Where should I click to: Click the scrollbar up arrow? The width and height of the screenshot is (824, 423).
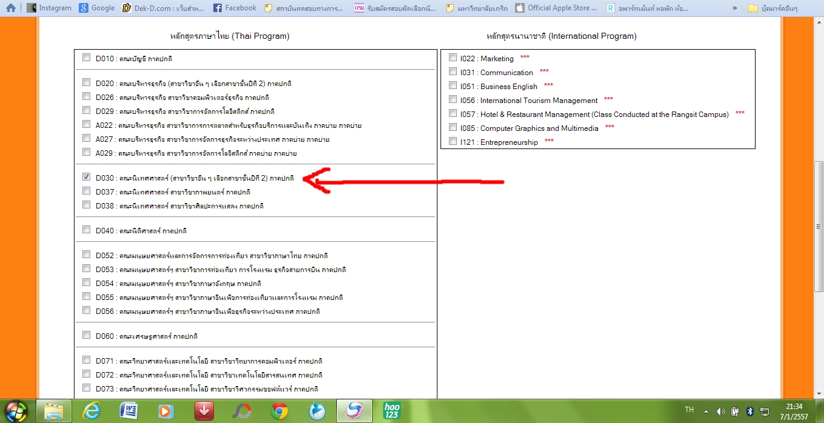819,22
